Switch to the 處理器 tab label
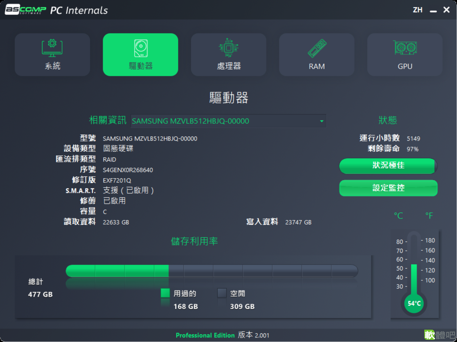Image resolution: width=457 pixels, height=342 pixels. point(229,66)
